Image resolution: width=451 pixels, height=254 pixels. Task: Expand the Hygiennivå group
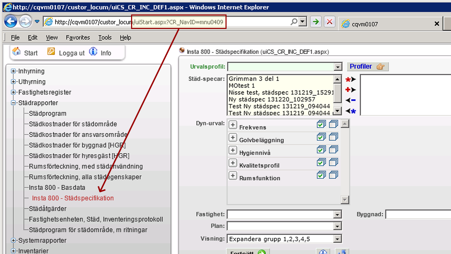[x=233, y=150]
